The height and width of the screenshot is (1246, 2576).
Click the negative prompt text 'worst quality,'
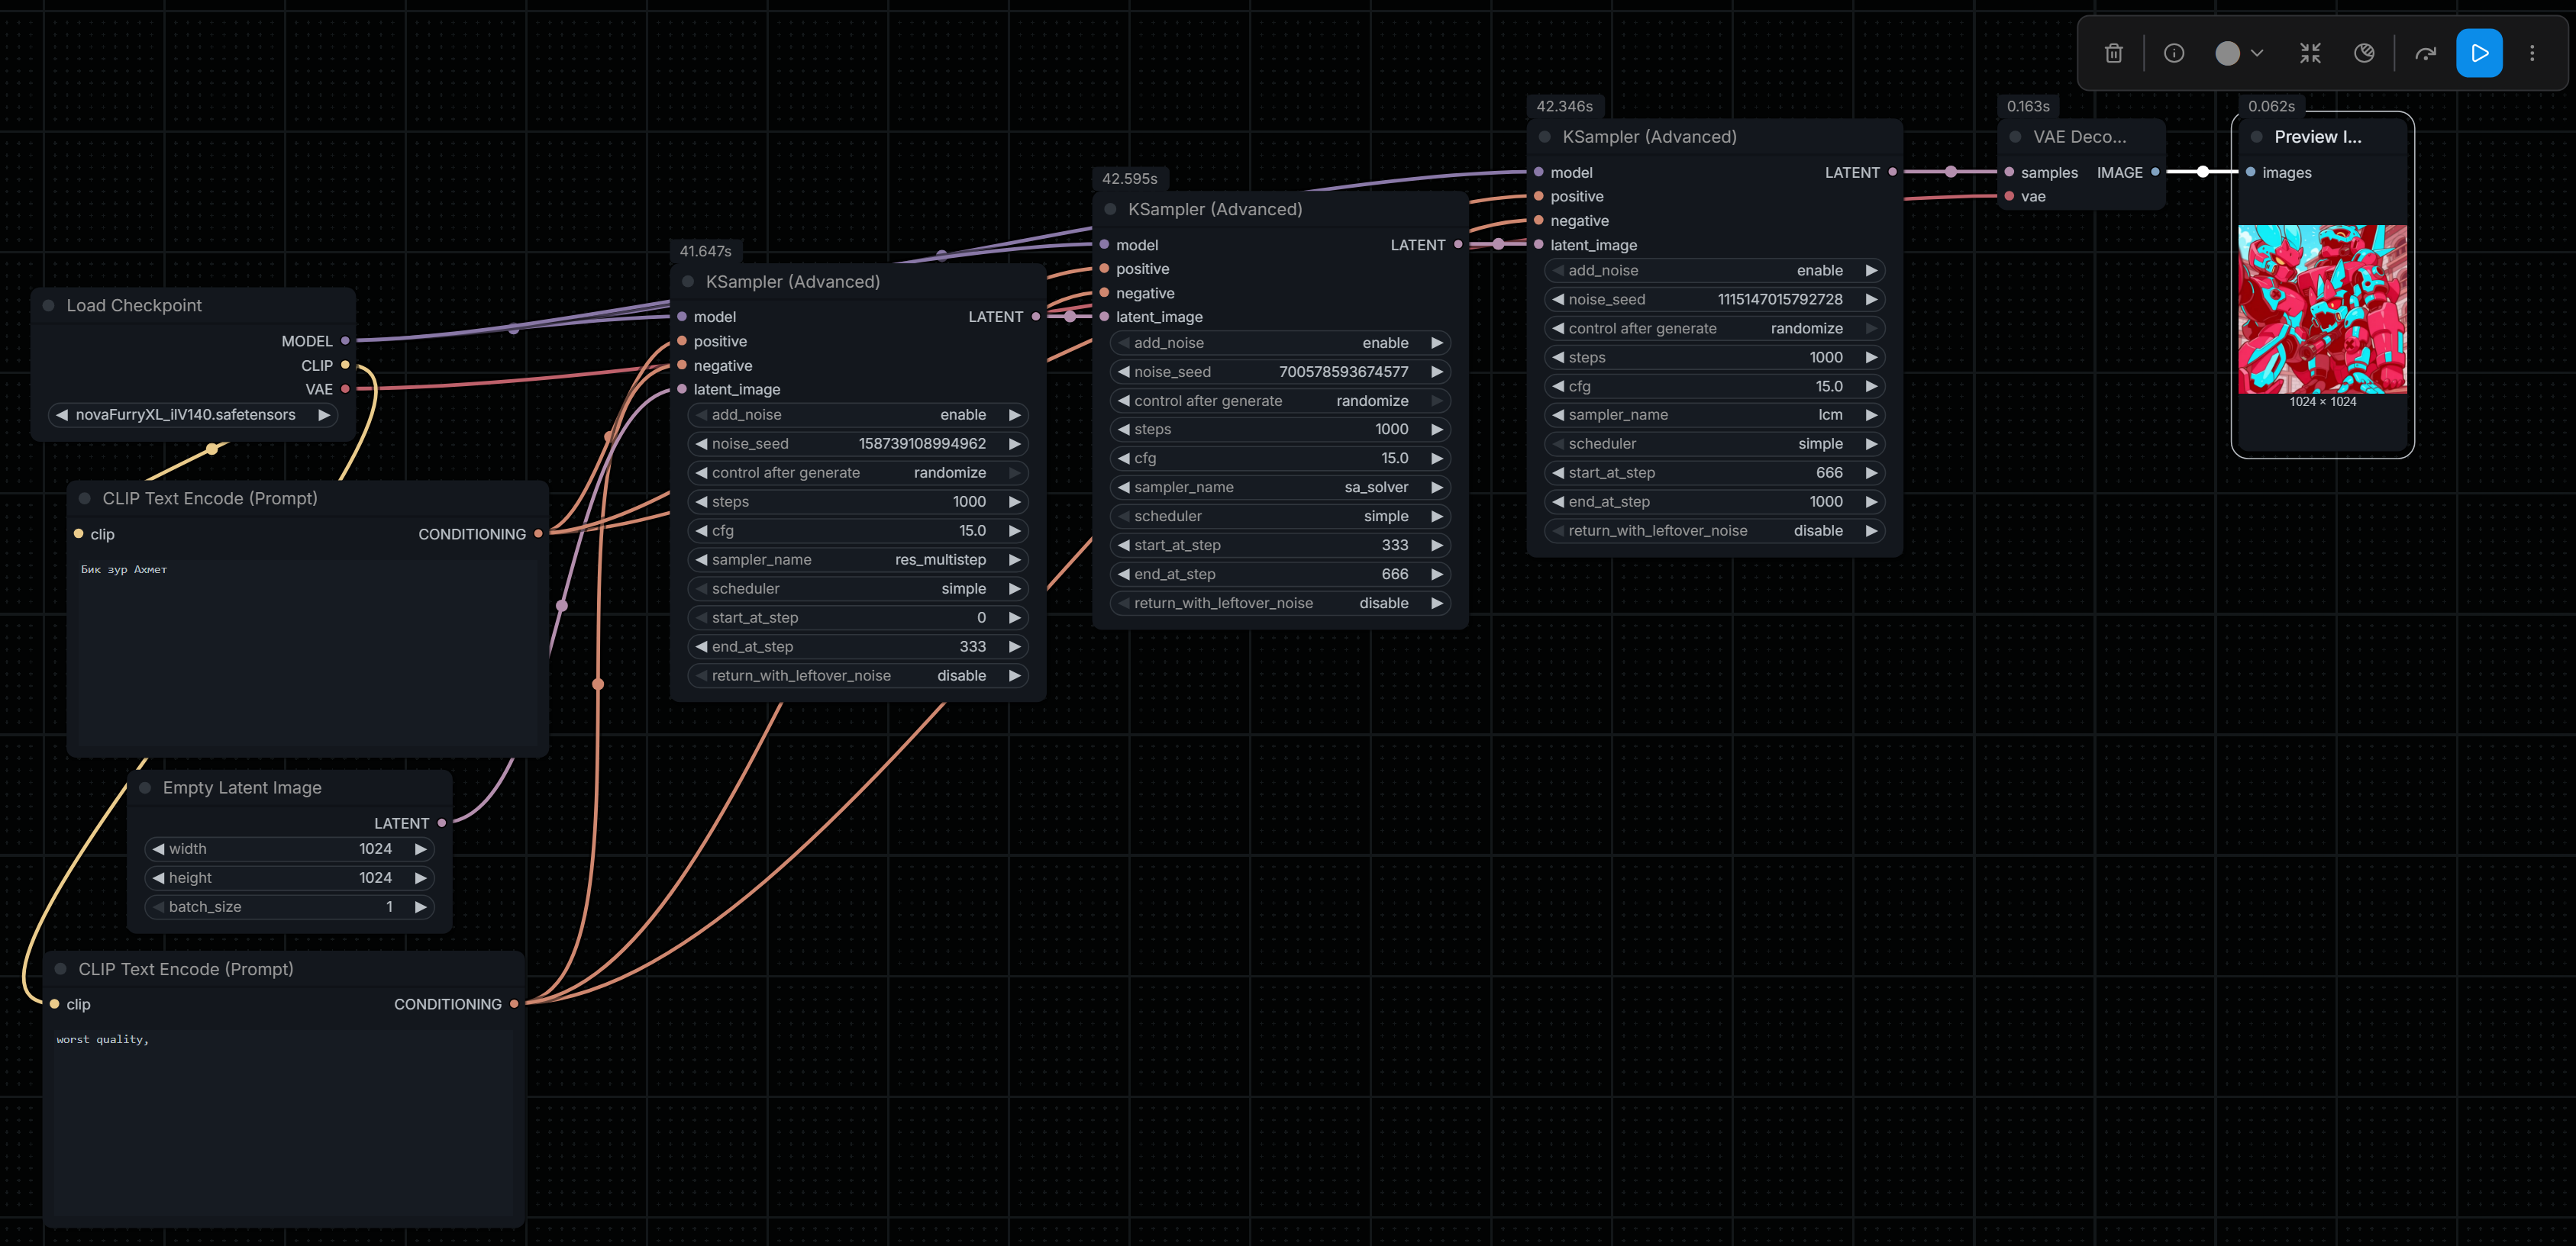(x=102, y=1039)
